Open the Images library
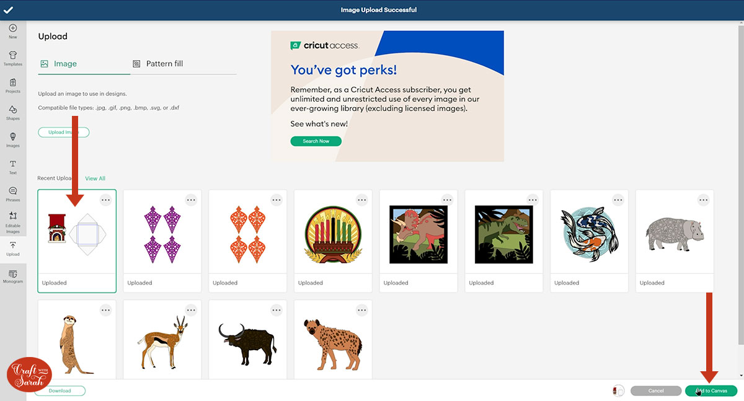 tap(13, 141)
